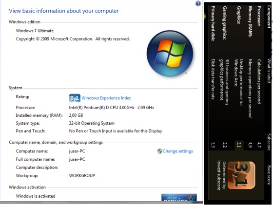Click the Processor subscore 4,7 in score table
This screenshot has height=205, width=273.
259,145
